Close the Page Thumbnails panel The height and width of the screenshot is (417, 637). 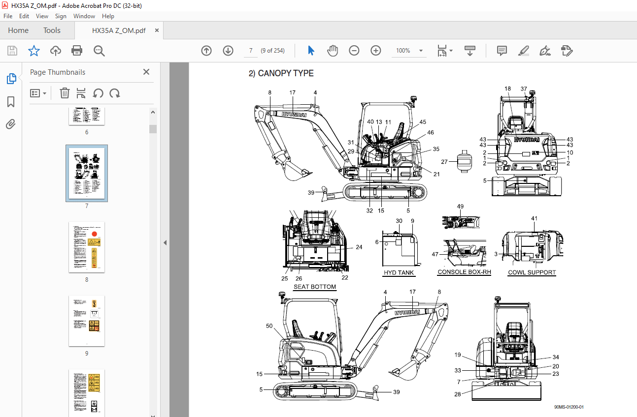[x=146, y=72]
